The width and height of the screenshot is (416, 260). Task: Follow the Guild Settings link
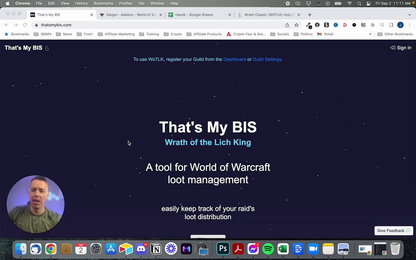(267, 59)
